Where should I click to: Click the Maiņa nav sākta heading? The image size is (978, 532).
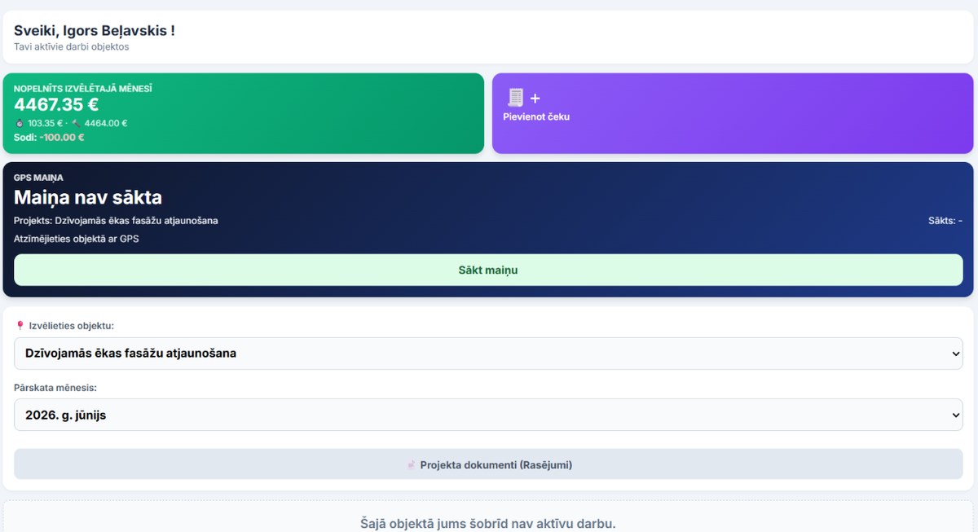[x=88, y=197]
